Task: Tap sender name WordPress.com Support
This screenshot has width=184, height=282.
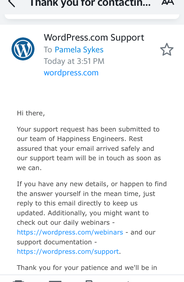Action: (94, 38)
